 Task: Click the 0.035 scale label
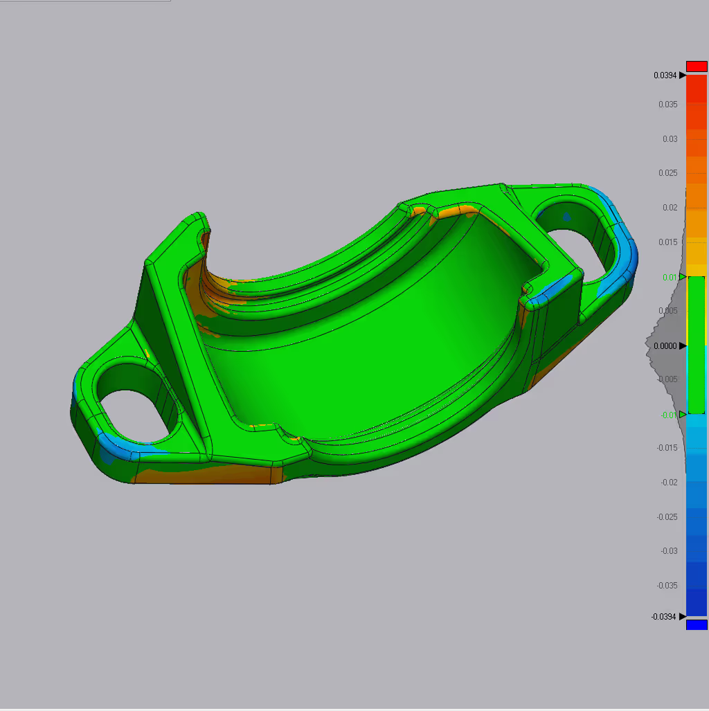coord(667,105)
